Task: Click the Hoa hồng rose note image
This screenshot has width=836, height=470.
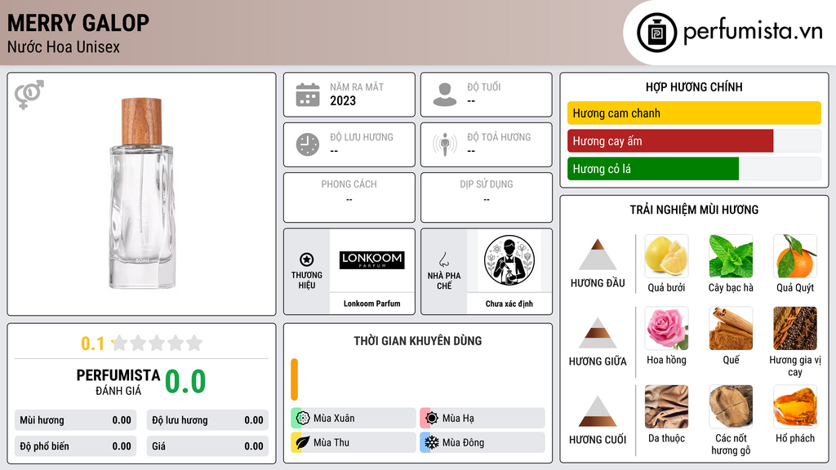Action: (x=666, y=328)
